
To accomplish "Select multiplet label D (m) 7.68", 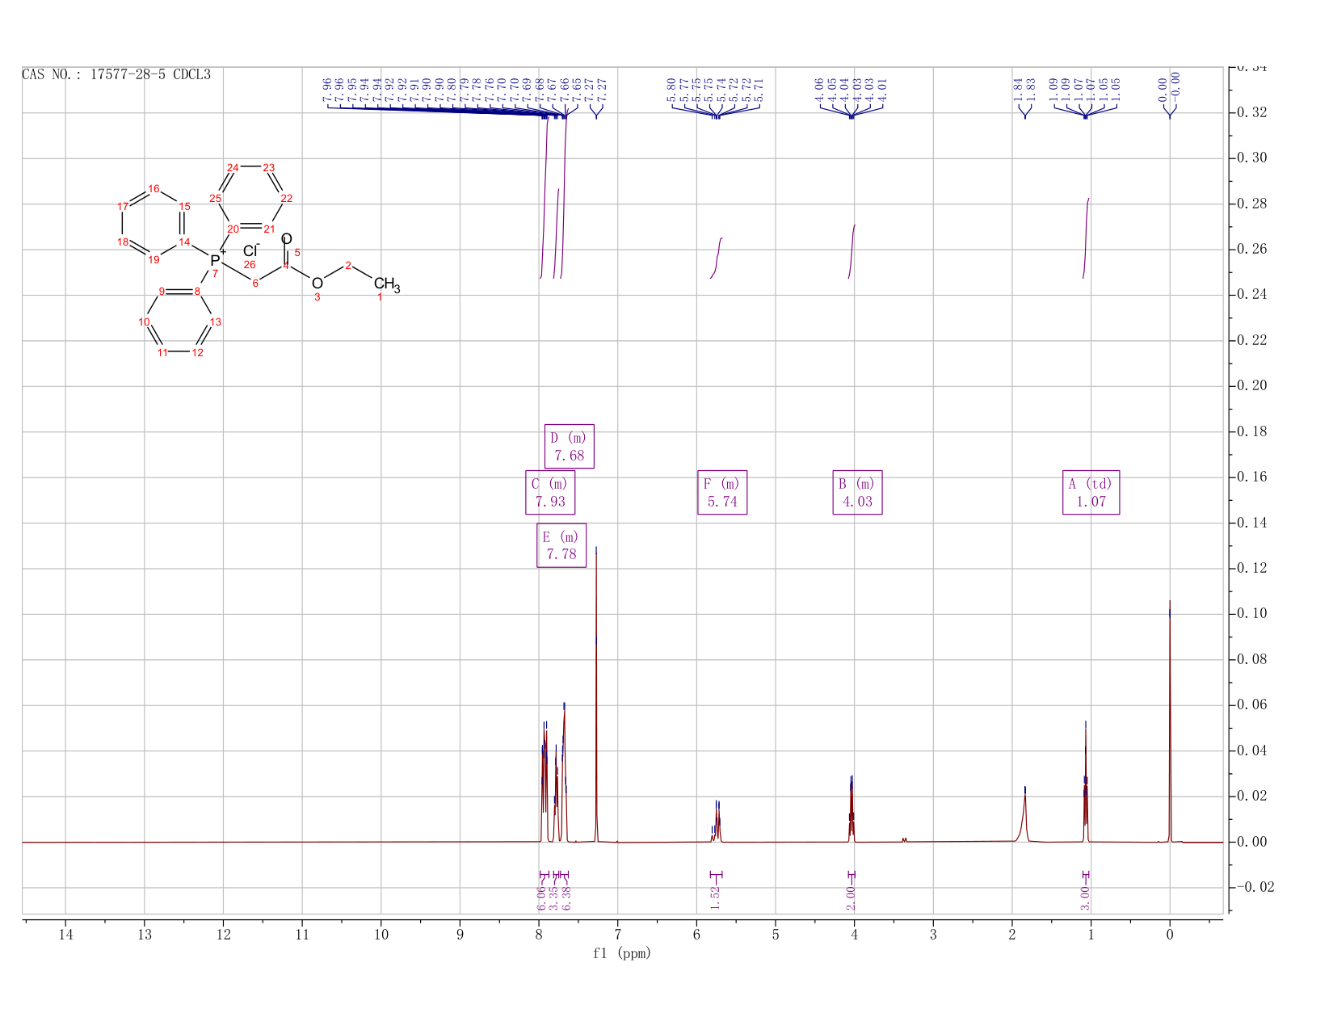I will point(570,446).
